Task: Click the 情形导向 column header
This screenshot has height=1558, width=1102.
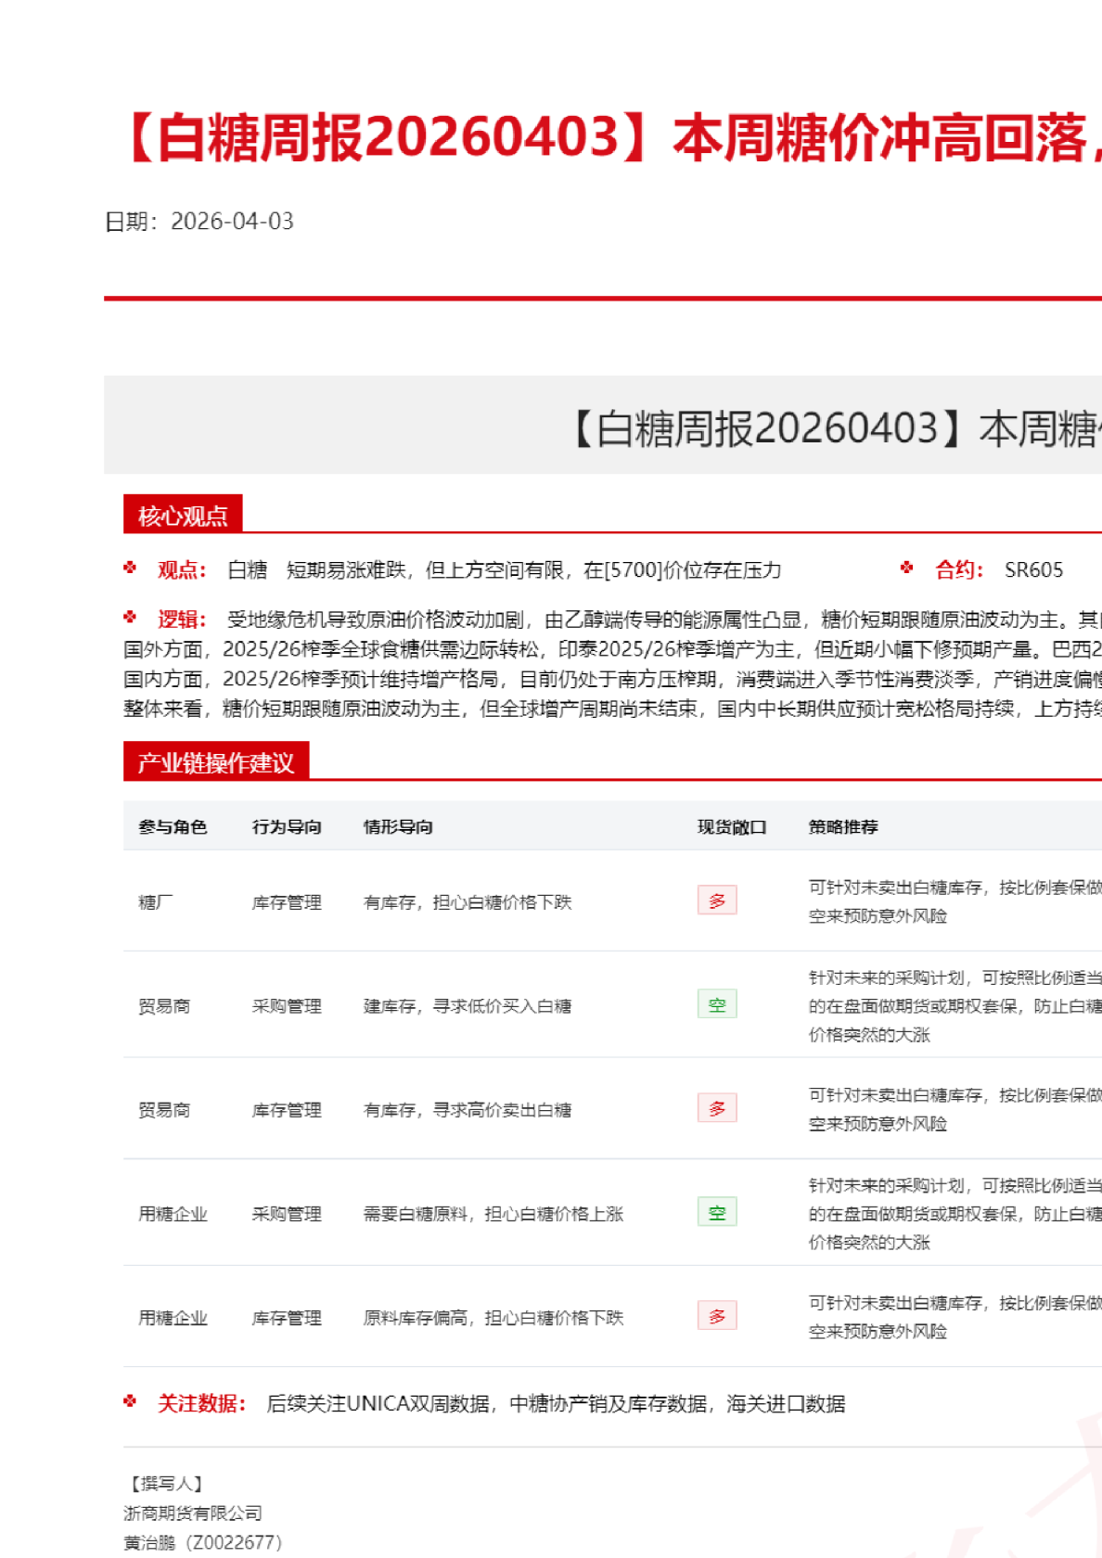Action: (398, 826)
